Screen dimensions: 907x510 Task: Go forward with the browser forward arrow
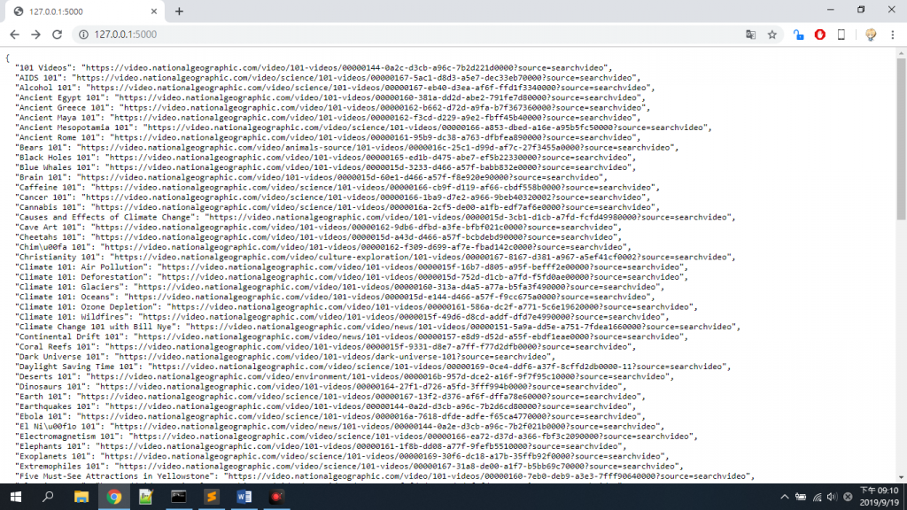pyautogui.click(x=35, y=35)
